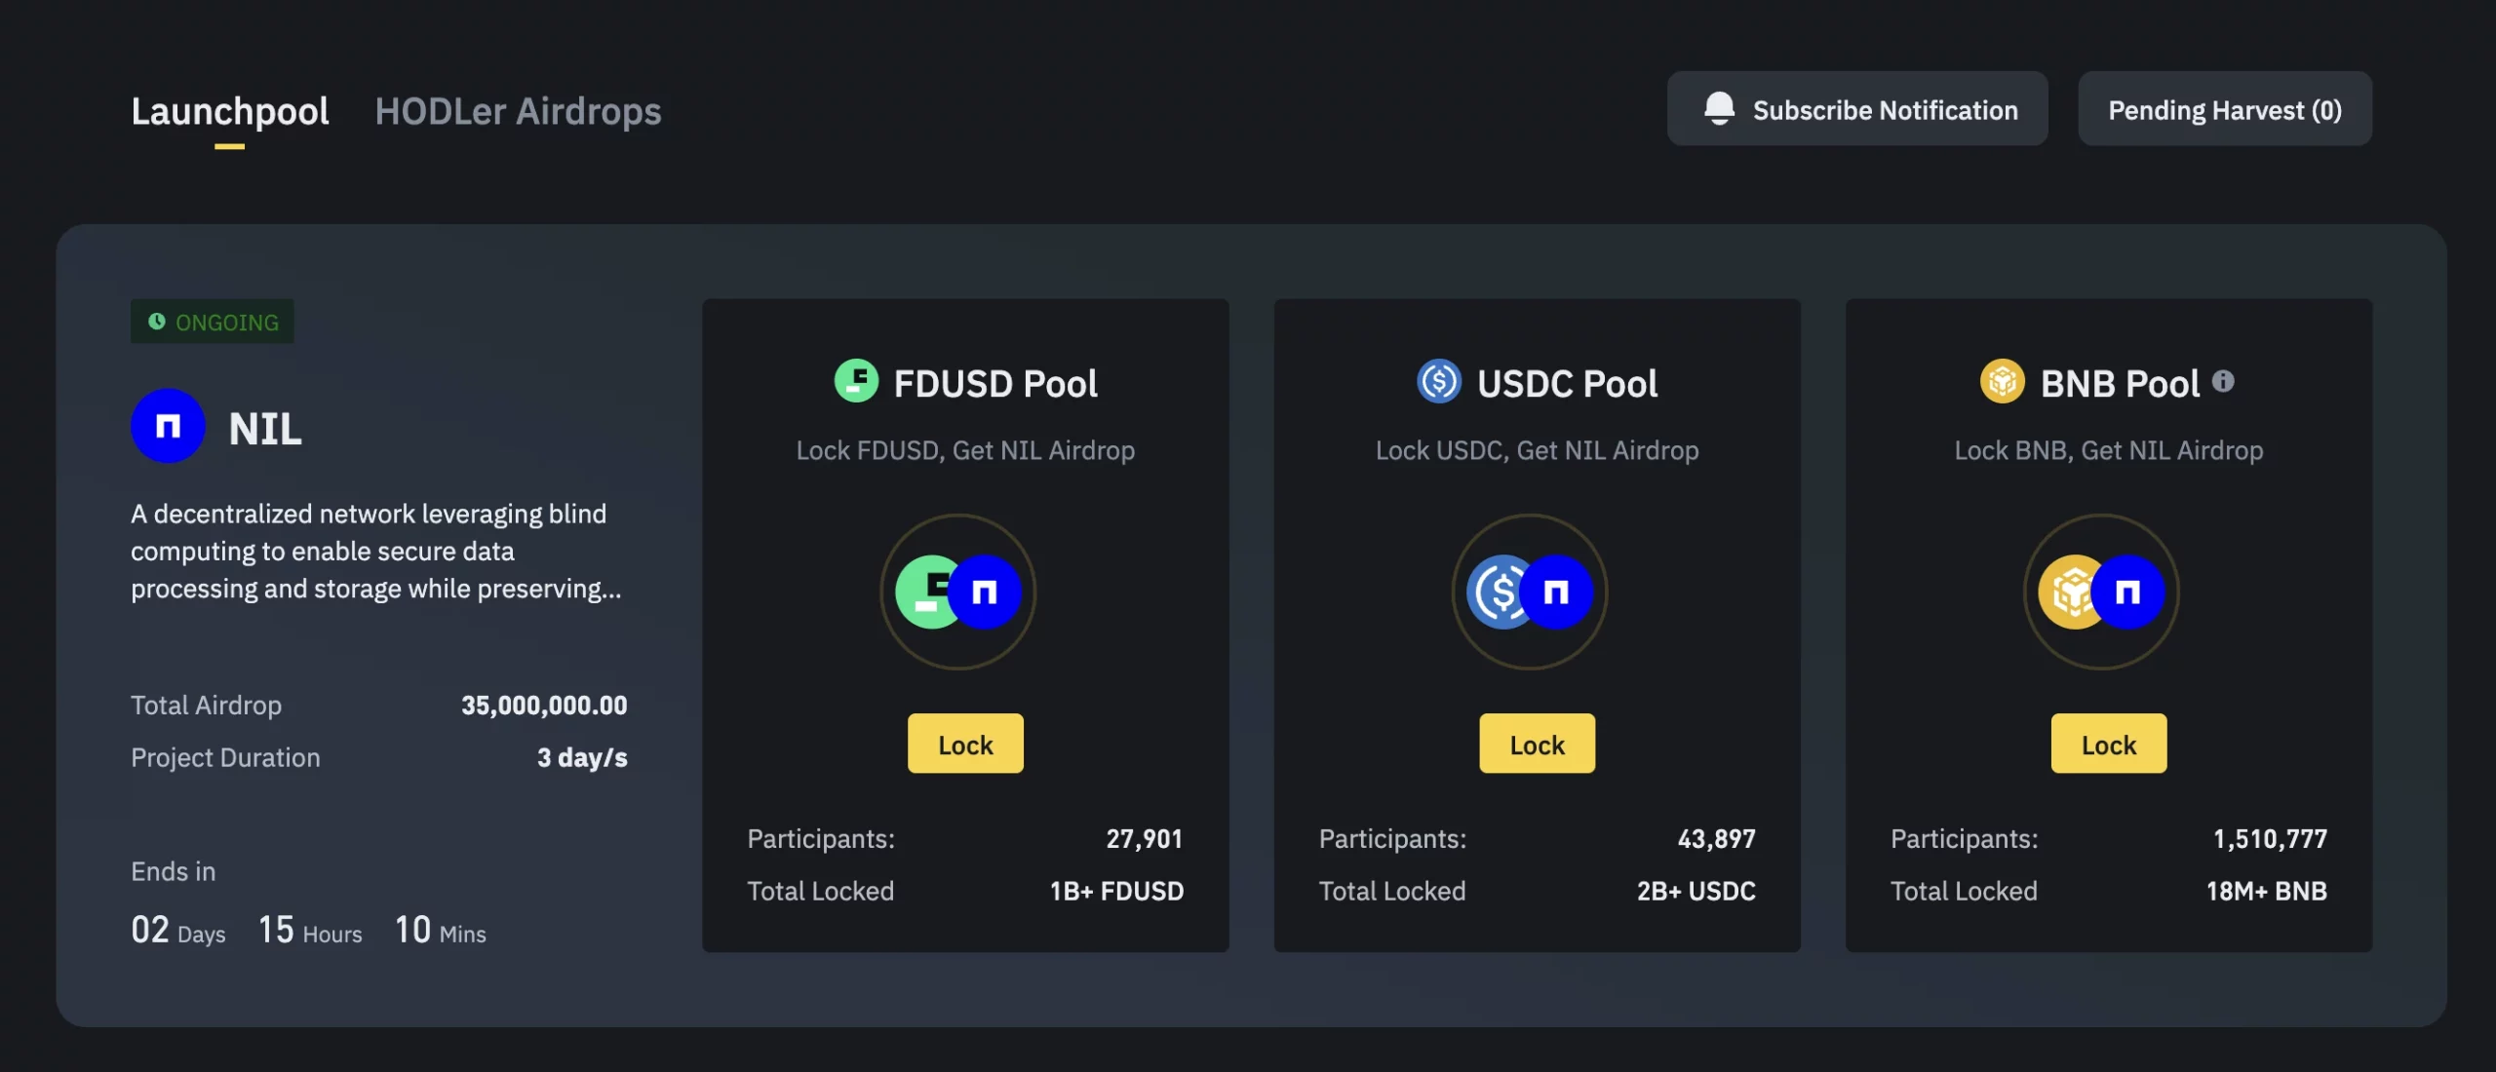Open Pending Harvest (0) button

tap(2225, 109)
